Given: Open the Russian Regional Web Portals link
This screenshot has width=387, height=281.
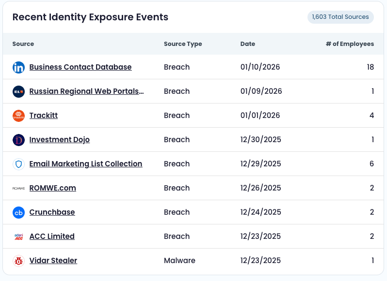Looking at the screenshot, I should (x=86, y=91).
